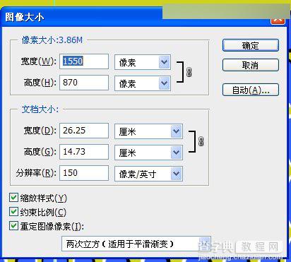Open the 两次立方 resampling method dropdown
The image size is (291, 262).
pos(136,244)
